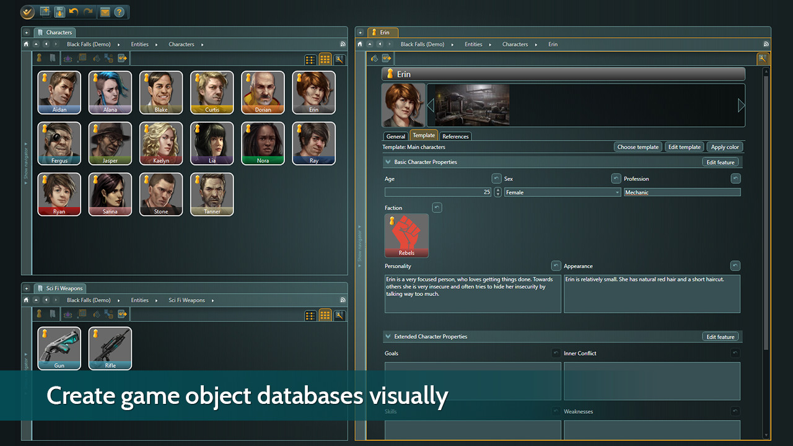Select the Rebels faction thumbnail
This screenshot has height=446, width=793.
[406, 235]
